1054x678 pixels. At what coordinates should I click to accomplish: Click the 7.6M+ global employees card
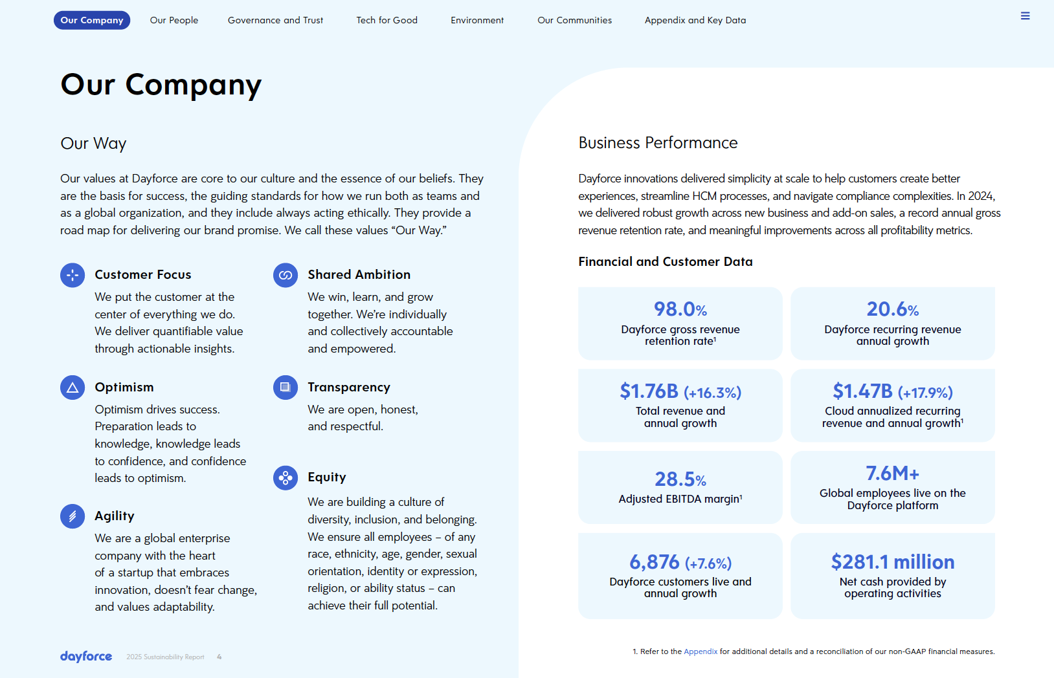click(893, 487)
